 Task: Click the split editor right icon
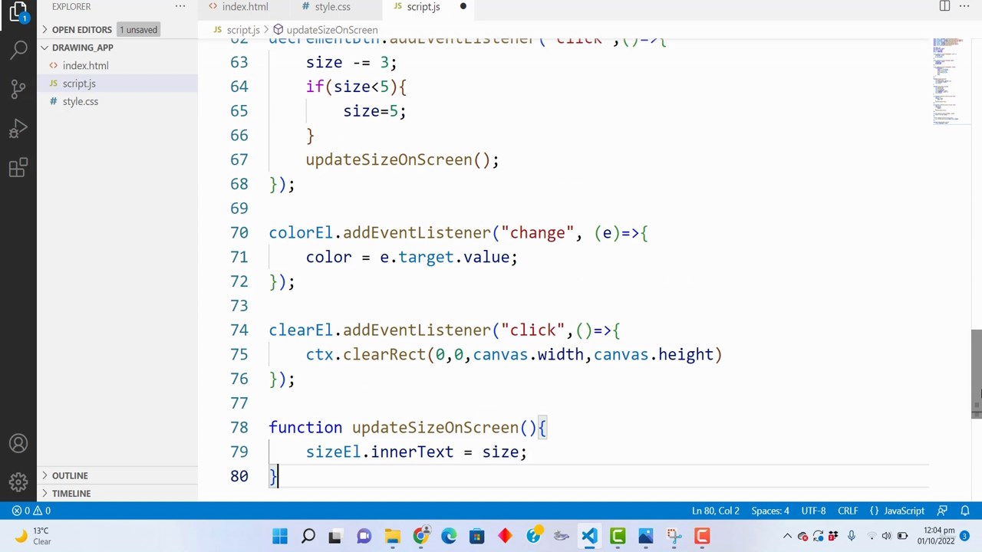[944, 6]
